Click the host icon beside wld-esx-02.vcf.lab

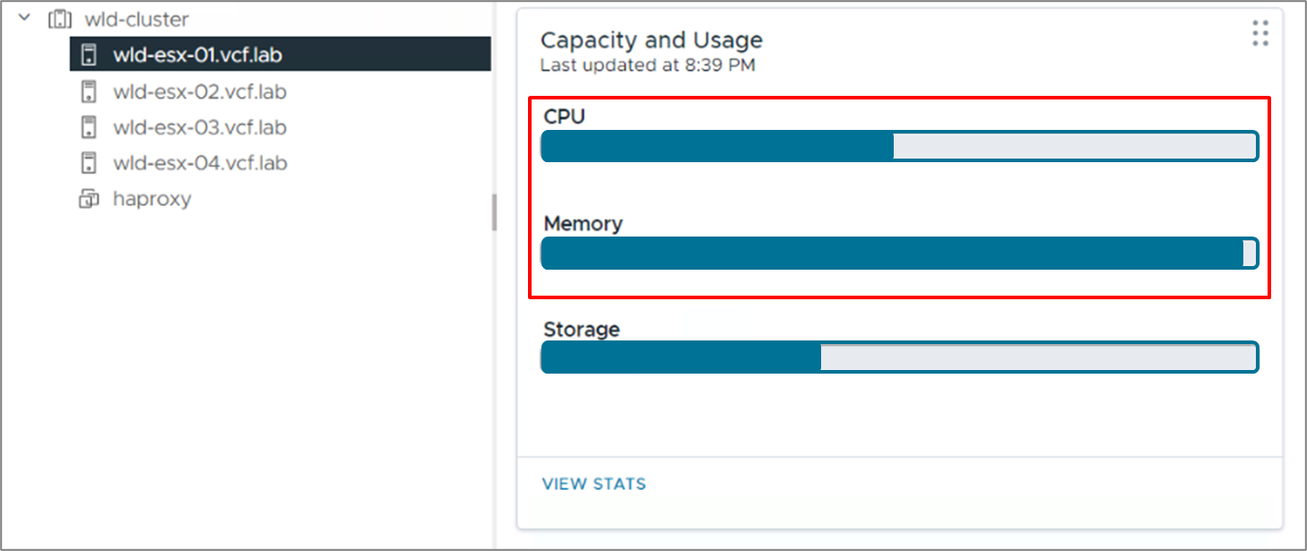point(88,91)
